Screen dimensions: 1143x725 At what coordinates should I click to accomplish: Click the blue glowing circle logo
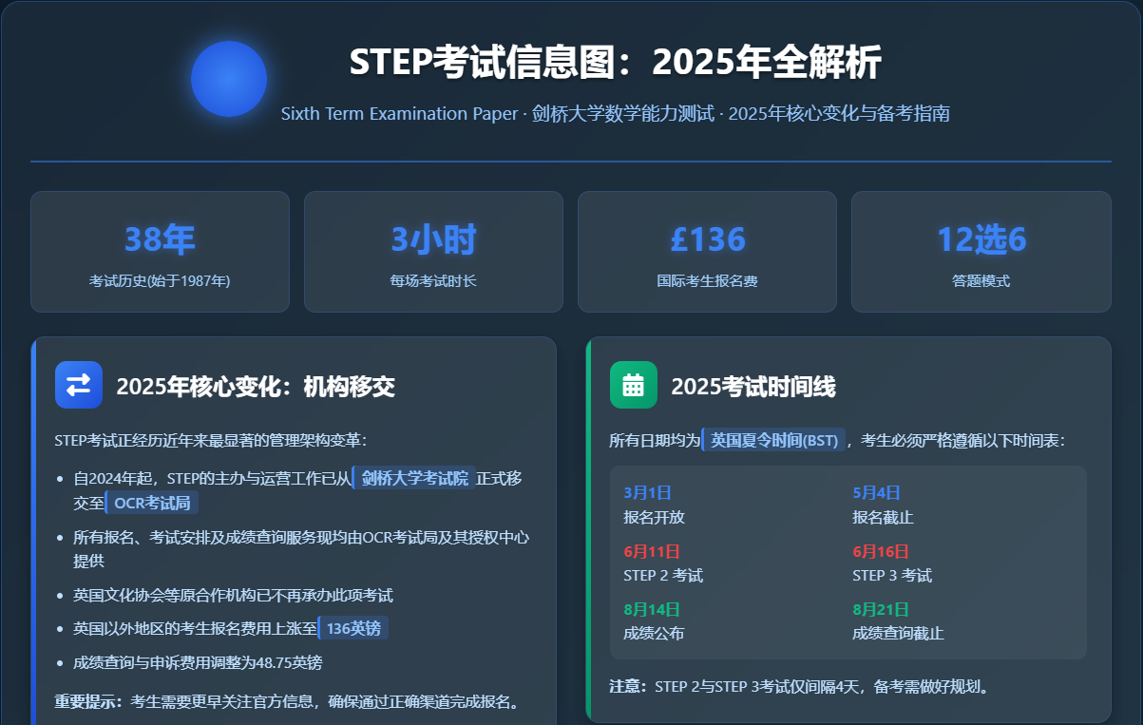tap(229, 79)
